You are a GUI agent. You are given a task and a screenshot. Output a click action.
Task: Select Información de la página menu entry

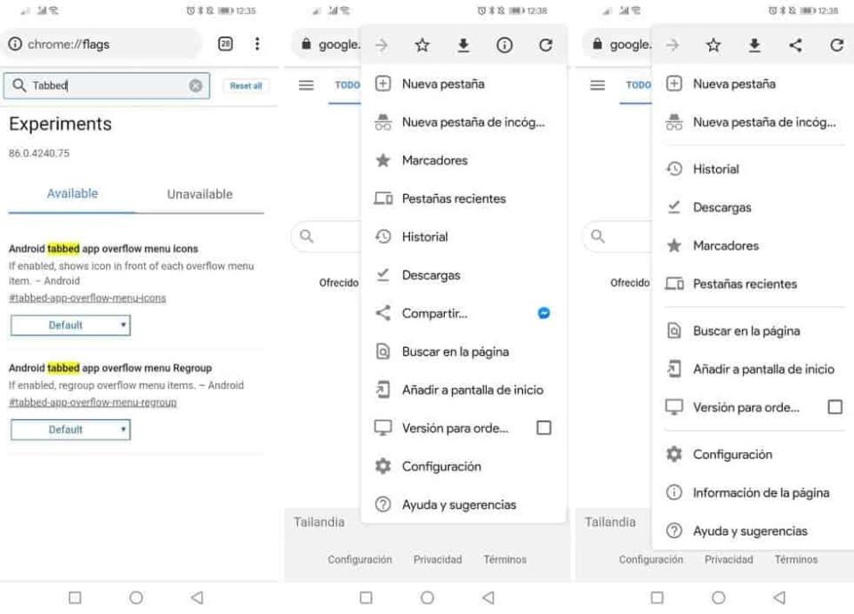(761, 493)
